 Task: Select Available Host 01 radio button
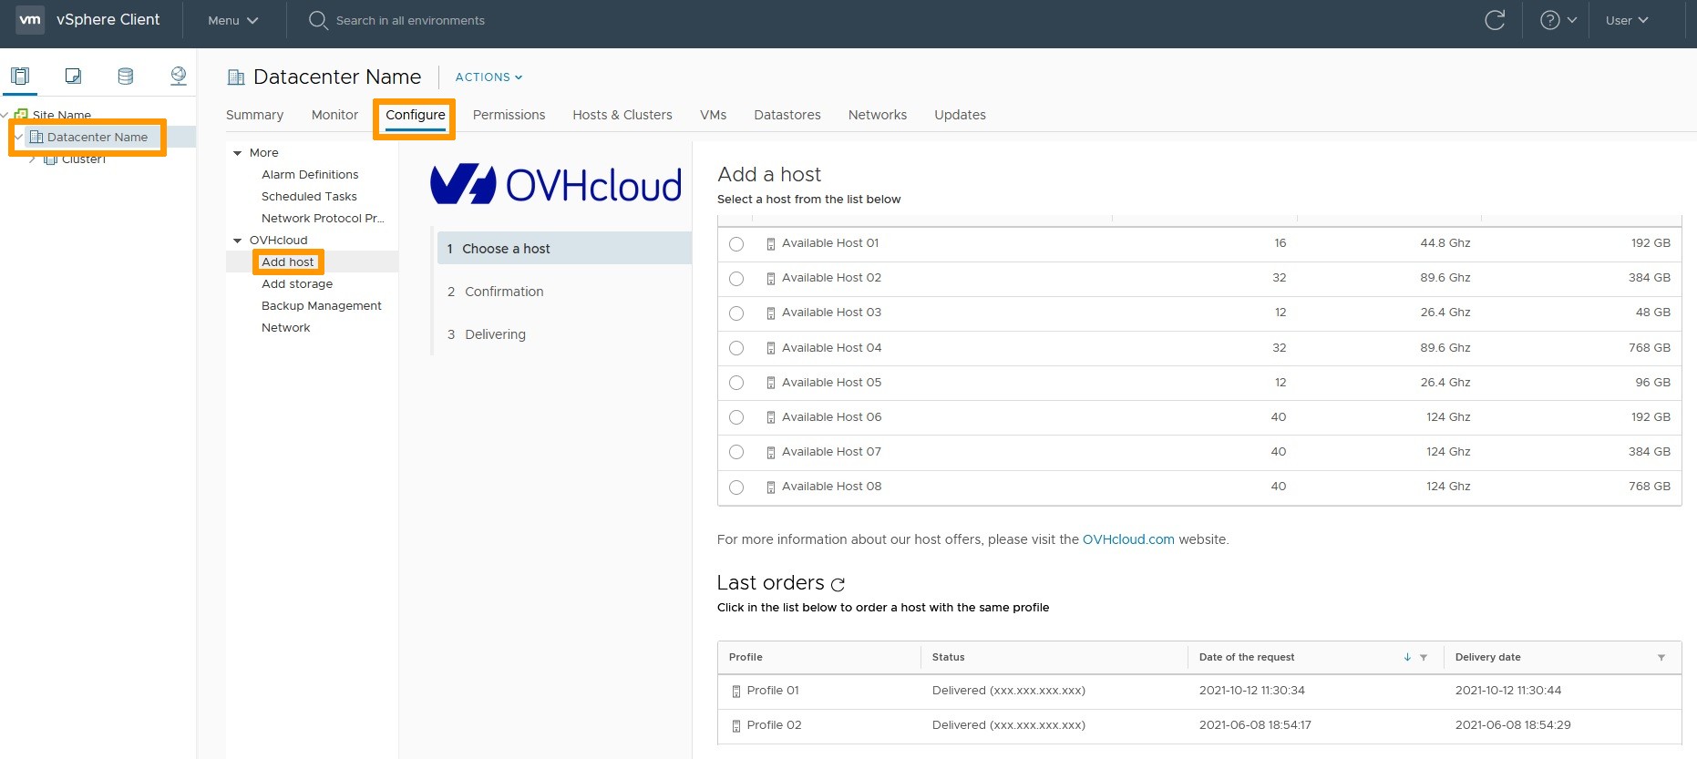(736, 244)
